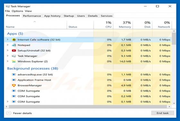Screen dimensions: 180x121
Task: Click the advancedtop.exe process icon
Action: click(x=14, y=74)
